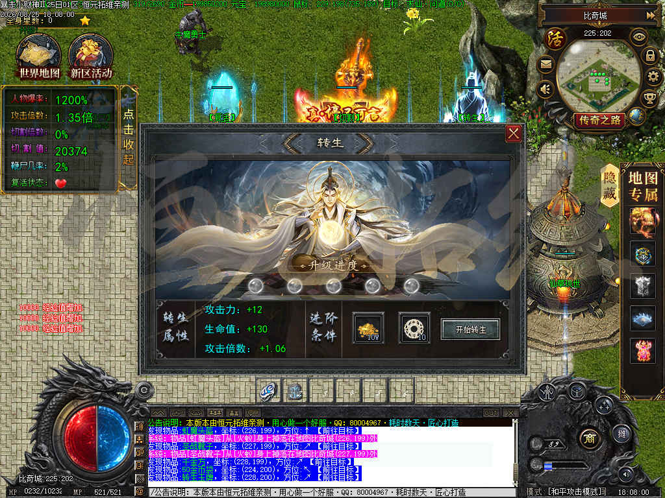The width and height of the screenshot is (665, 498).
Task: Toggle the 隐藏 hide tab for map panel
Action: point(609,185)
